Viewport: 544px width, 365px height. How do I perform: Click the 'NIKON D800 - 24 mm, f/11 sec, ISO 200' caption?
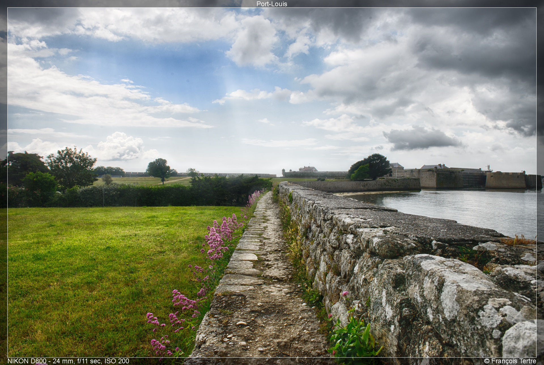68,361
